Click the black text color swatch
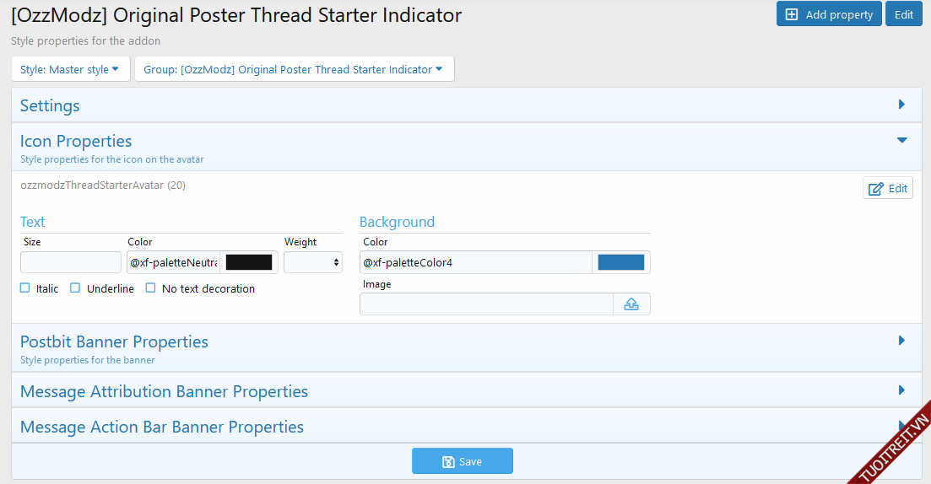 click(249, 262)
